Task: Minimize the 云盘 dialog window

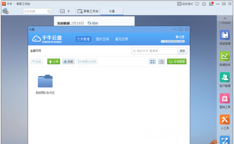Action: point(175,29)
